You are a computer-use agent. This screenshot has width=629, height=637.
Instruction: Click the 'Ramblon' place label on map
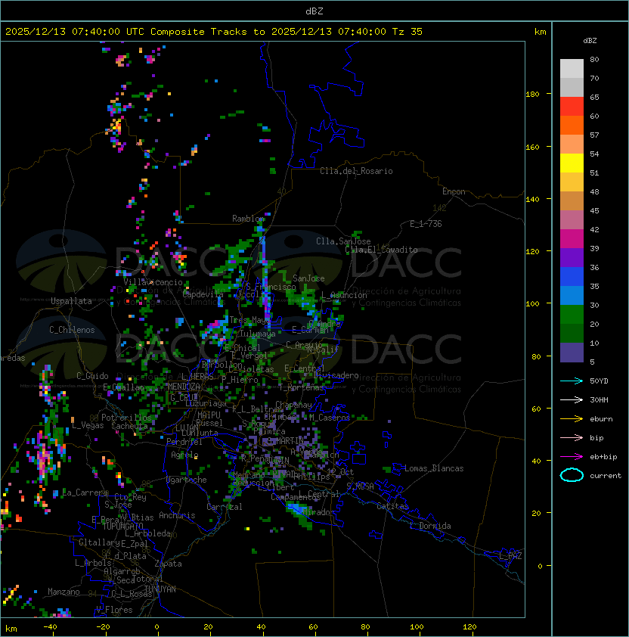coord(248,219)
